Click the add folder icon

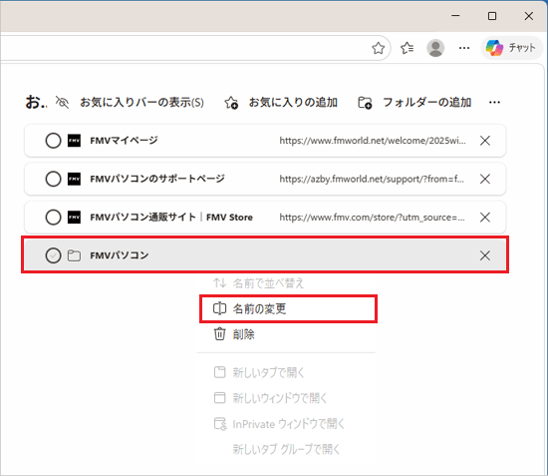click(365, 103)
